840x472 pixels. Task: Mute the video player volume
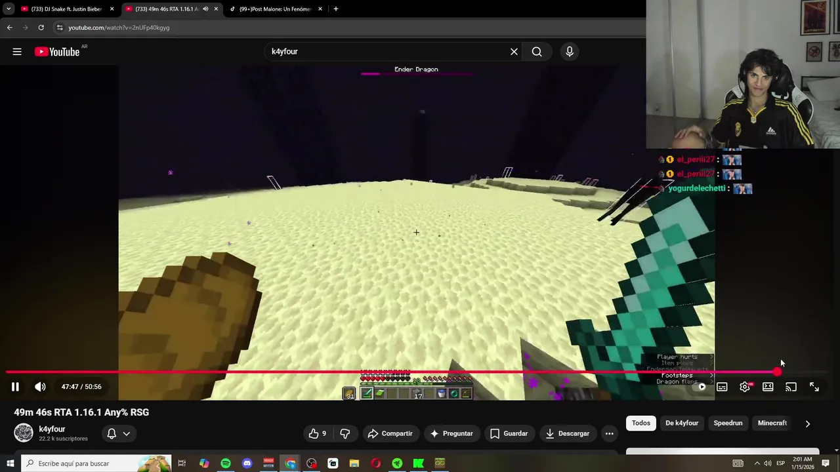point(40,387)
